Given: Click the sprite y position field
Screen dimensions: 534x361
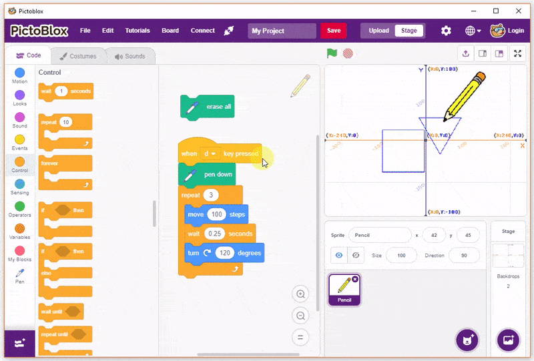Looking at the screenshot, I should click(x=469, y=236).
